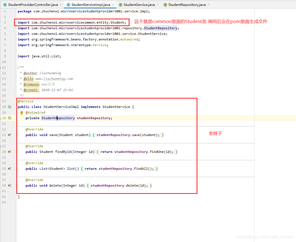Click the class icon on StudentProviderController.java tab
The image size is (296, 242).
click(x=5, y=5)
